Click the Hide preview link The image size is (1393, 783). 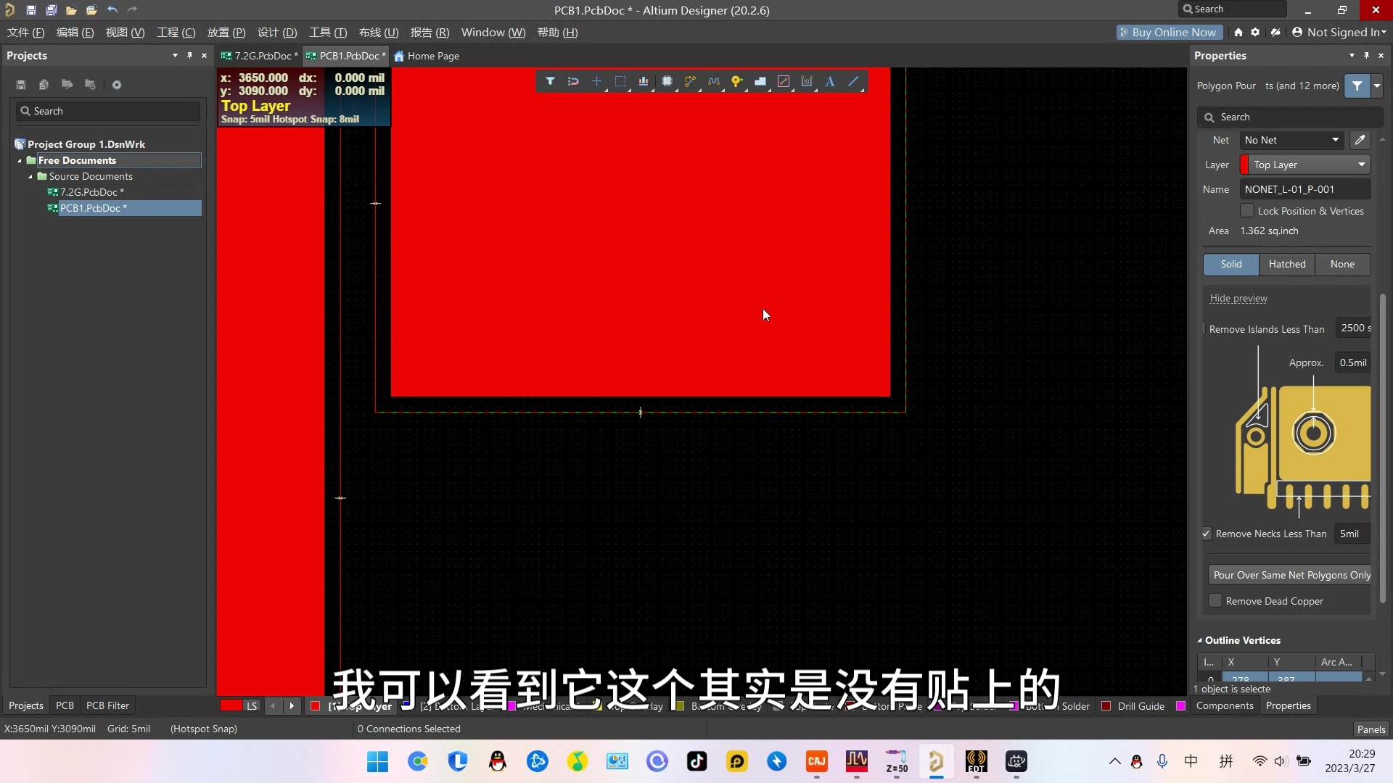[1238, 298]
